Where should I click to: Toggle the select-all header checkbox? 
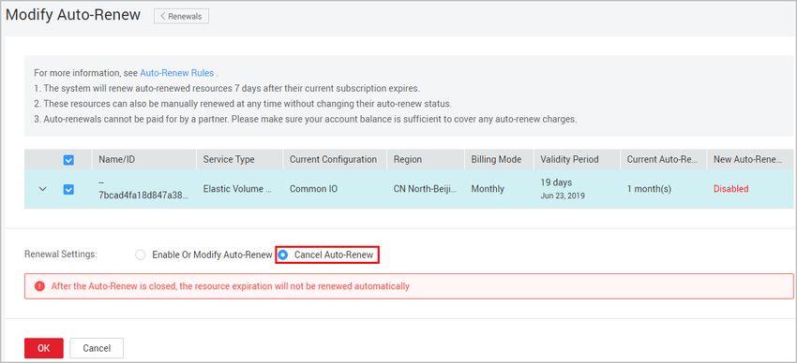68,160
